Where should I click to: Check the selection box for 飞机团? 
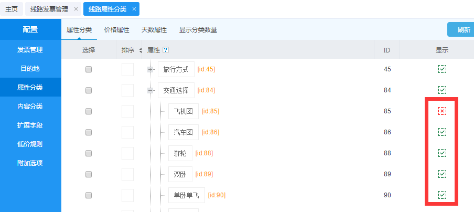click(89, 111)
